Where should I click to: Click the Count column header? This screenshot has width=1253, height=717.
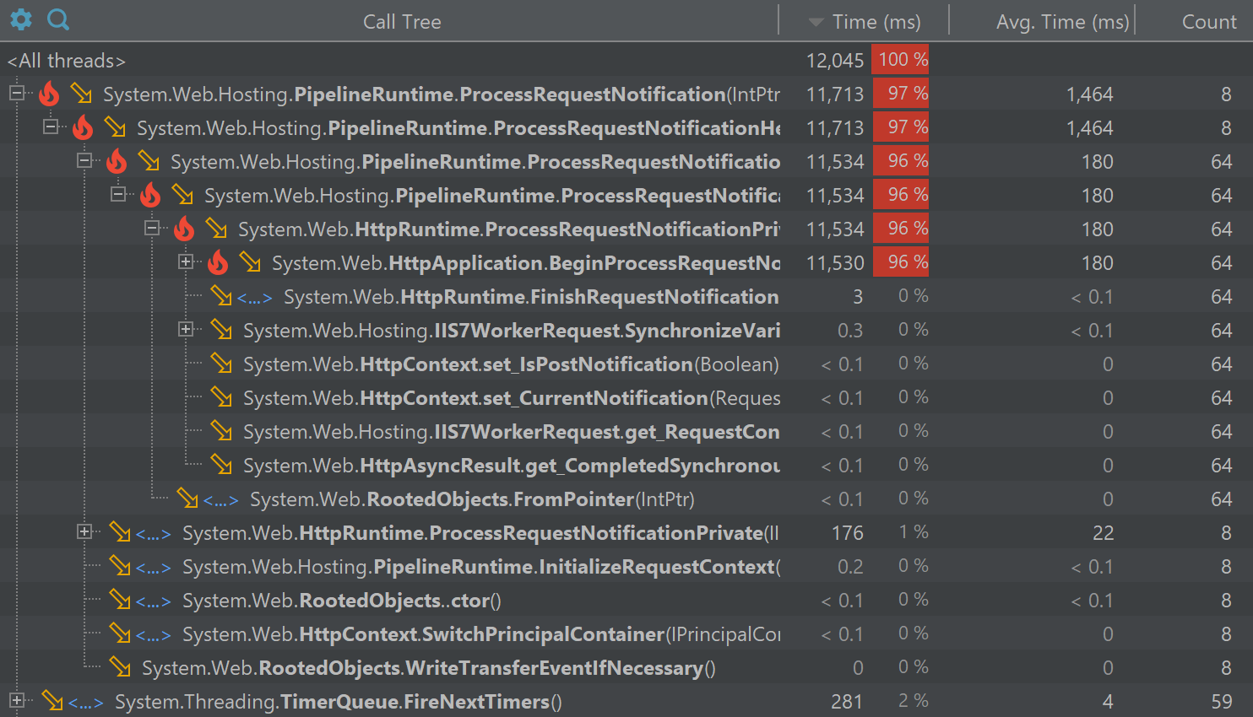[x=1208, y=21]
